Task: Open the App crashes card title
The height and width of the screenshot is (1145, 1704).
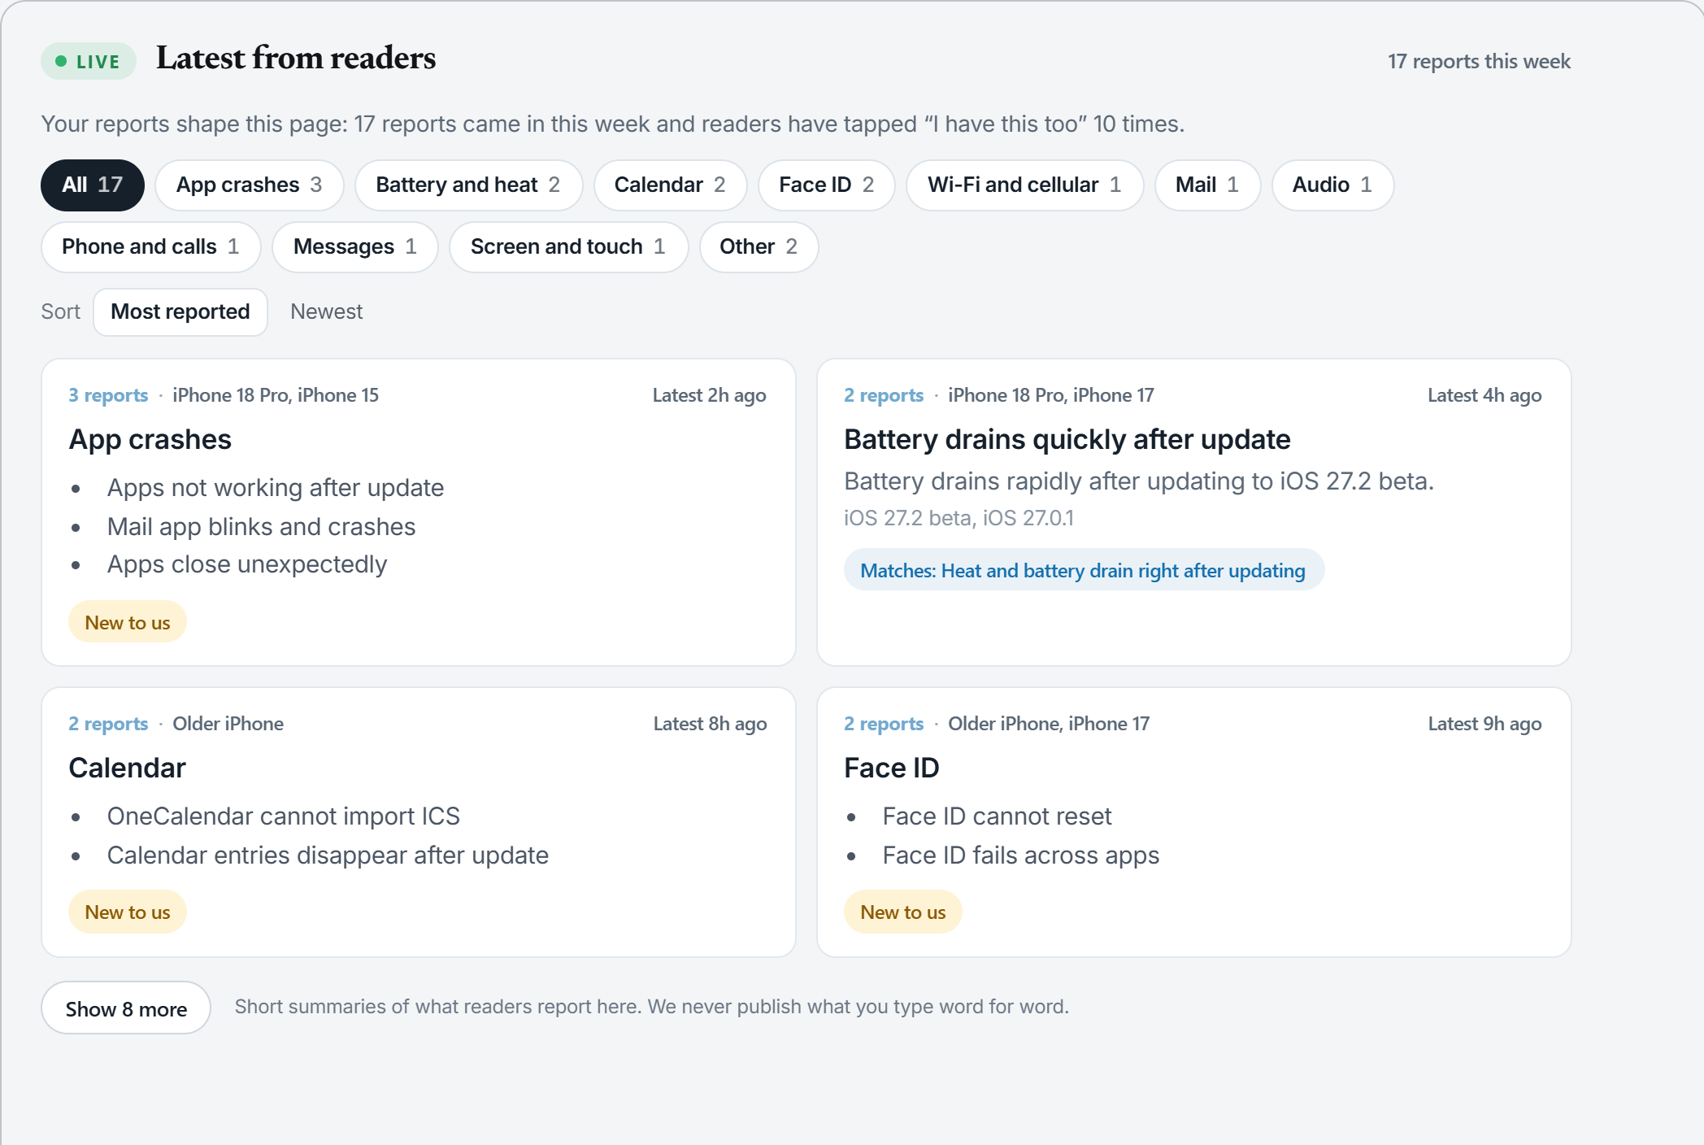Action: tap(150, 439)
